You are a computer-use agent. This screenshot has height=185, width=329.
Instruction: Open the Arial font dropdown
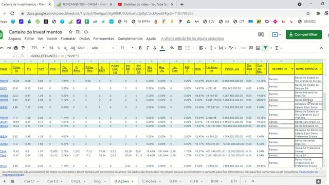[103, 48]
